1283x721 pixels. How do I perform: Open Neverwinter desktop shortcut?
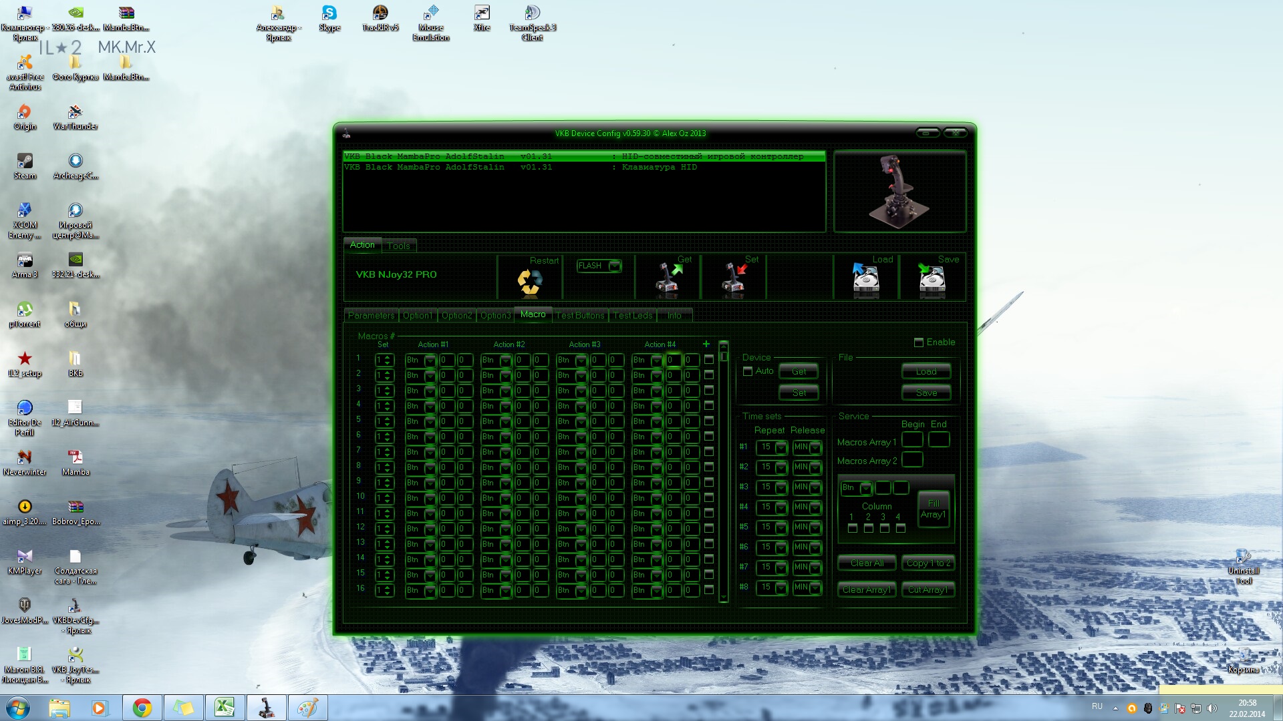[25, 463]
